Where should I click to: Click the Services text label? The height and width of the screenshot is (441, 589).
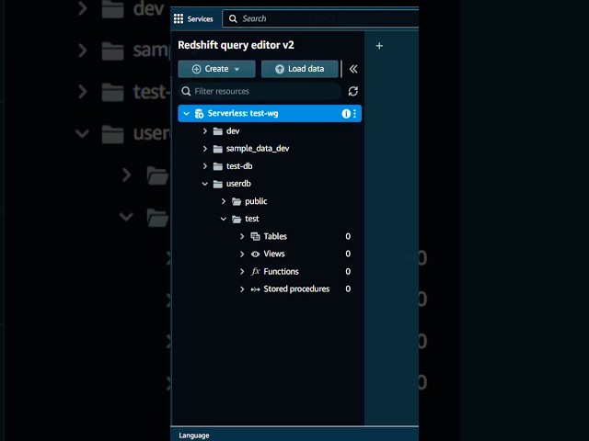[x=201, y=19]
